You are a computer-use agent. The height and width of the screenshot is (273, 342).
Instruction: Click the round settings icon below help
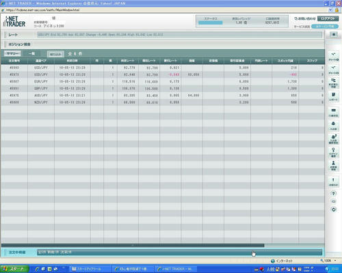[333, 210]
